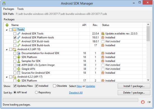Click the installed status icon of Sources for Android SDK
This screenshot has width=154, height=109.
[x=103, y=73]
